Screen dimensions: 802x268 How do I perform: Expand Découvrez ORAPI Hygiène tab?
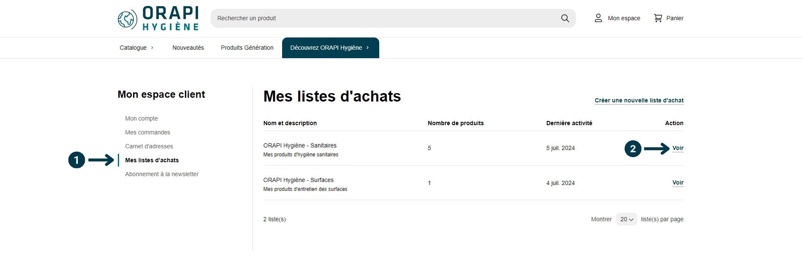pyautogui.click(x=330, y=48)
